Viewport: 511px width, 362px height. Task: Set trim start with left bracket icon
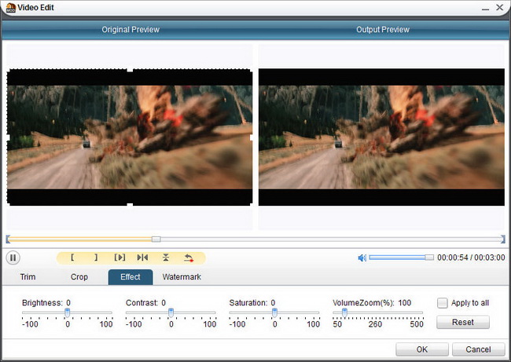72,258
